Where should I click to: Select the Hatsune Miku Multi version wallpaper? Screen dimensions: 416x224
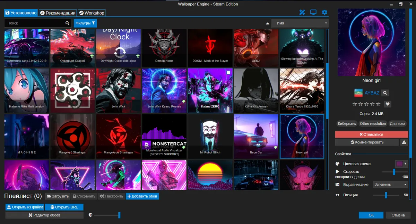(x=26, y=91)
